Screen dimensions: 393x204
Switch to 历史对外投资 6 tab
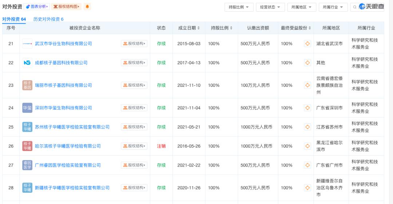point(48,19)
